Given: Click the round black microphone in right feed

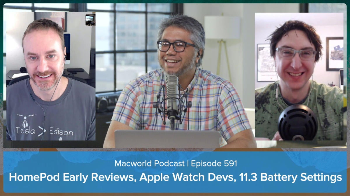Looking at the screenshot, I should click(x=298, y=123).
